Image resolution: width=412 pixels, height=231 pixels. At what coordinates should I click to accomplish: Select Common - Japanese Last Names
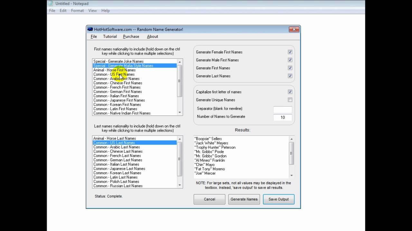coord(135,169)
